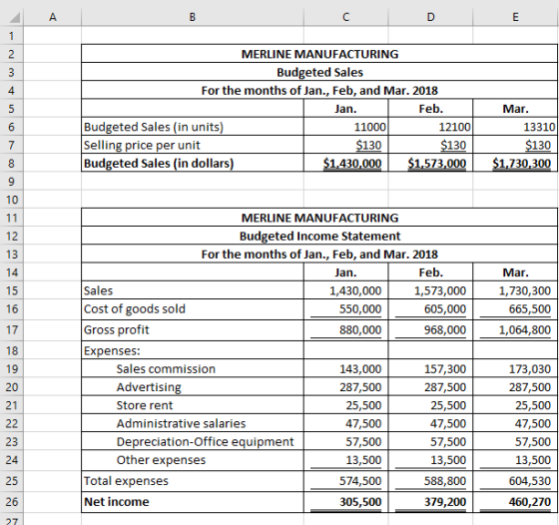Click the 'Sales commission' label
The width and height of the screenshot is (559, 525).
[166, 369]
